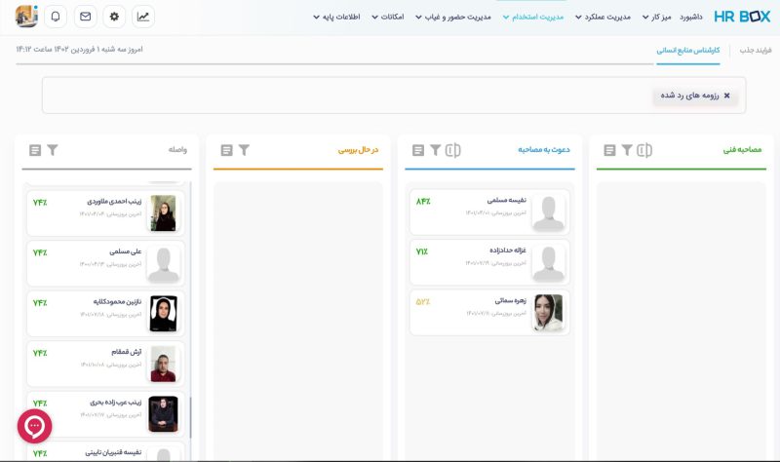Open the غزاله حدادزاده candidate card
The height and width of the screenshot is (462, 780).
[489, 262]
